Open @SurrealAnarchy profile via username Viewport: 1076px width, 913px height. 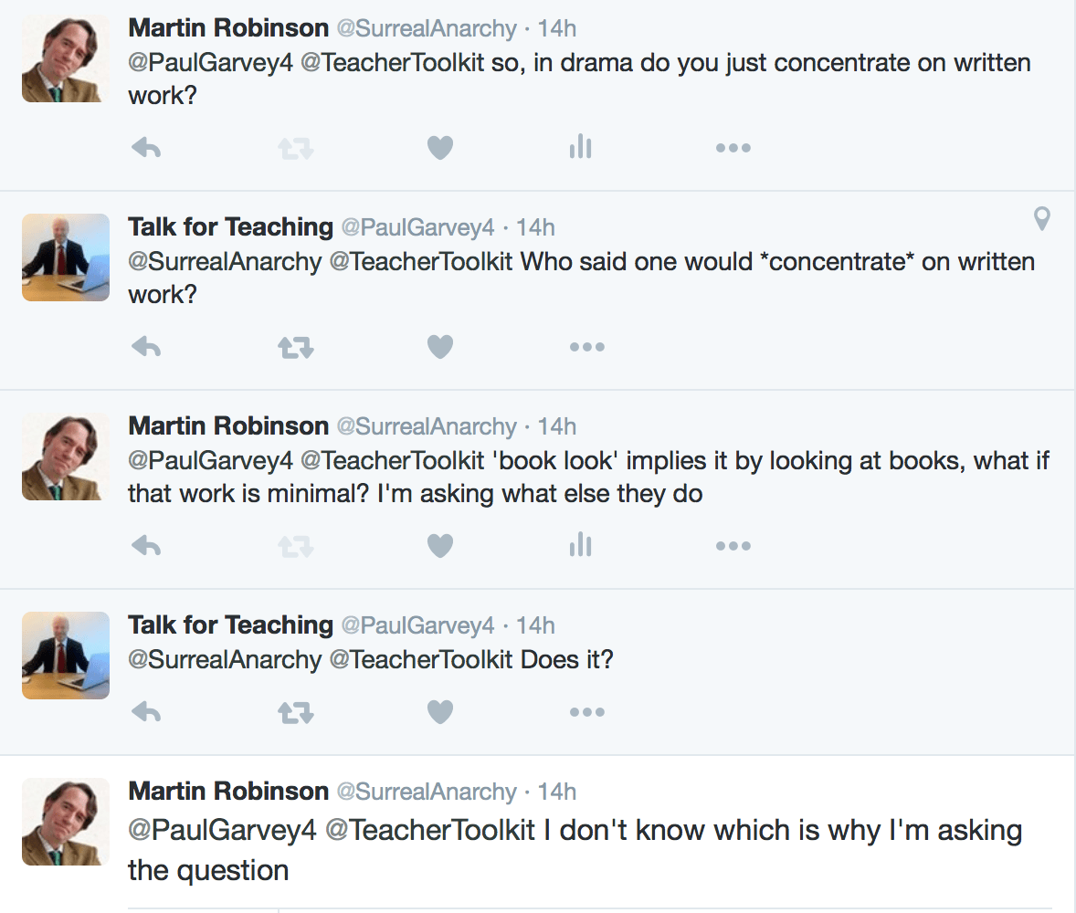click(x=427, y=27)
